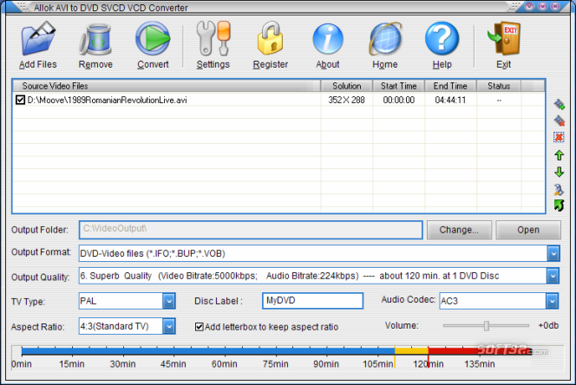Expand the Output Format dropdown

point(553,253)
